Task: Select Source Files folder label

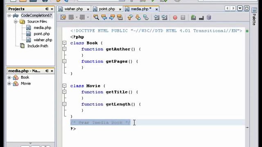Action: 37,22
